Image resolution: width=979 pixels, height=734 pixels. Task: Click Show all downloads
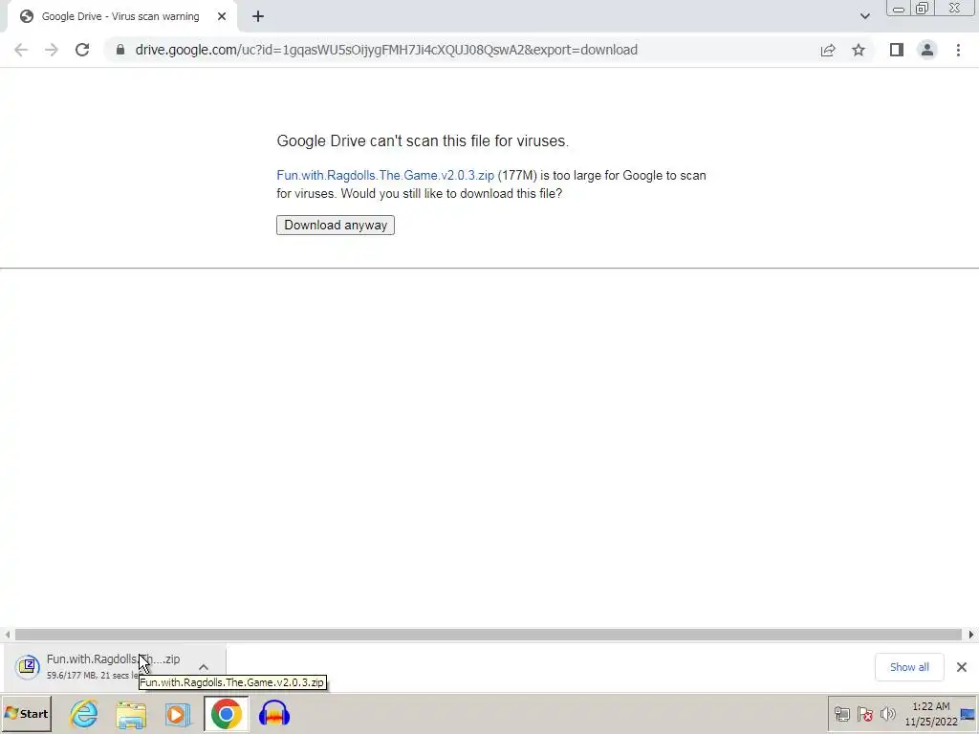(909, 667)
